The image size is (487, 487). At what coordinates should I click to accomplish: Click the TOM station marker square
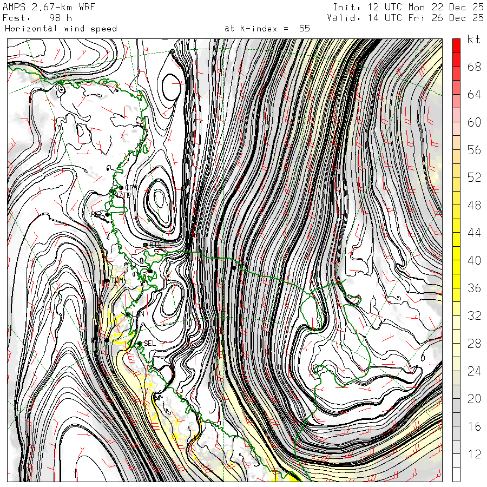coord(106,280)
